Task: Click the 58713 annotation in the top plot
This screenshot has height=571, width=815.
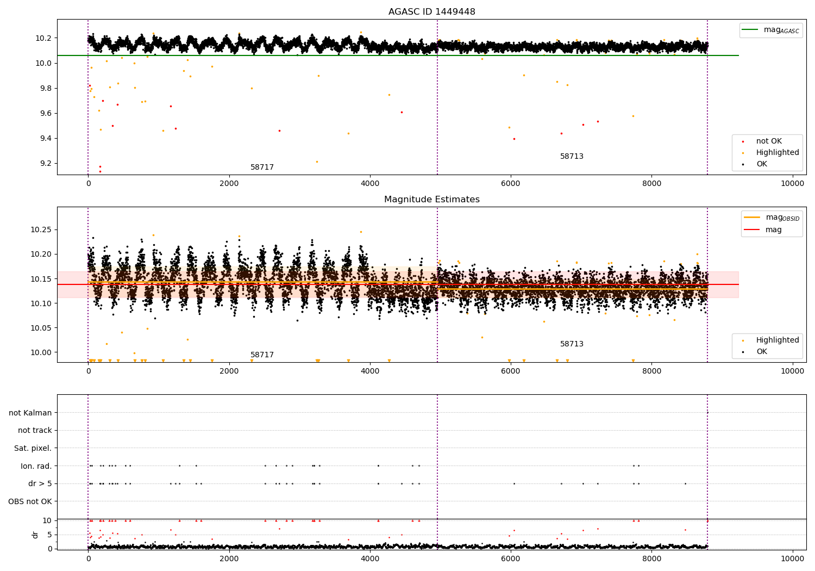Action: click(572, 157)
